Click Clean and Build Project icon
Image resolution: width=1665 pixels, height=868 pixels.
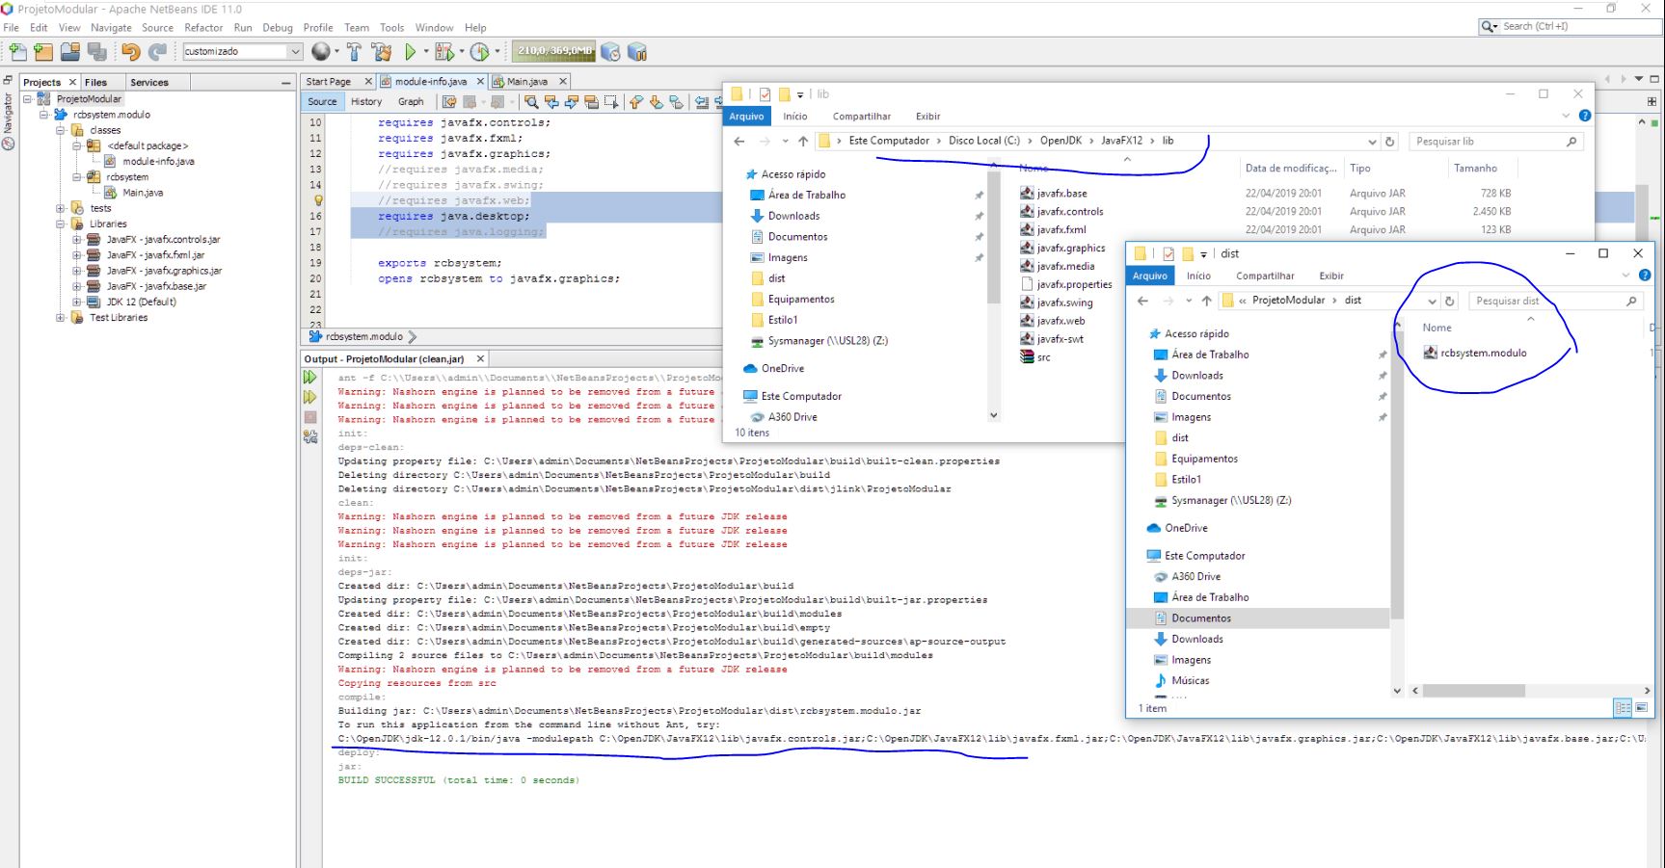click(x=382, y=52)
